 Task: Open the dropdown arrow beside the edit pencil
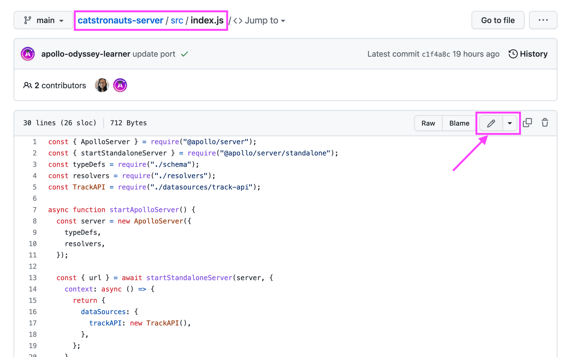(x=510, y=123)
